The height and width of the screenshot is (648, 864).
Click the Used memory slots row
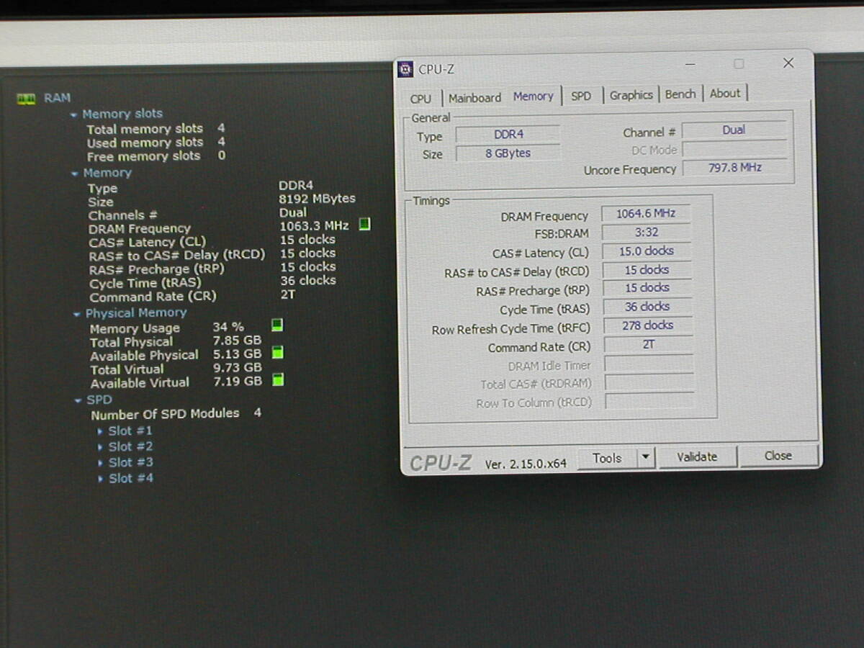[156, 143]
